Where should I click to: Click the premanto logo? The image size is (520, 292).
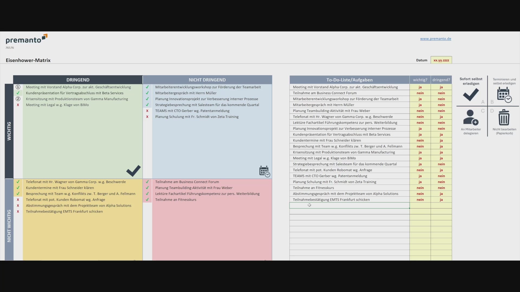pos(26,39)
